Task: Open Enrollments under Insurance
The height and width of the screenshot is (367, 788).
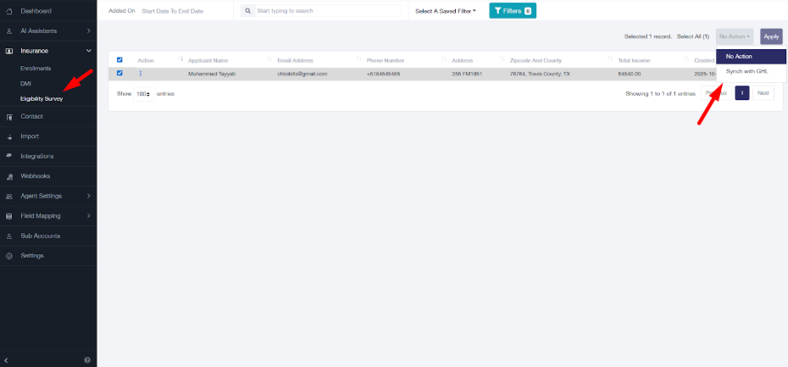Action: [36, 68]
